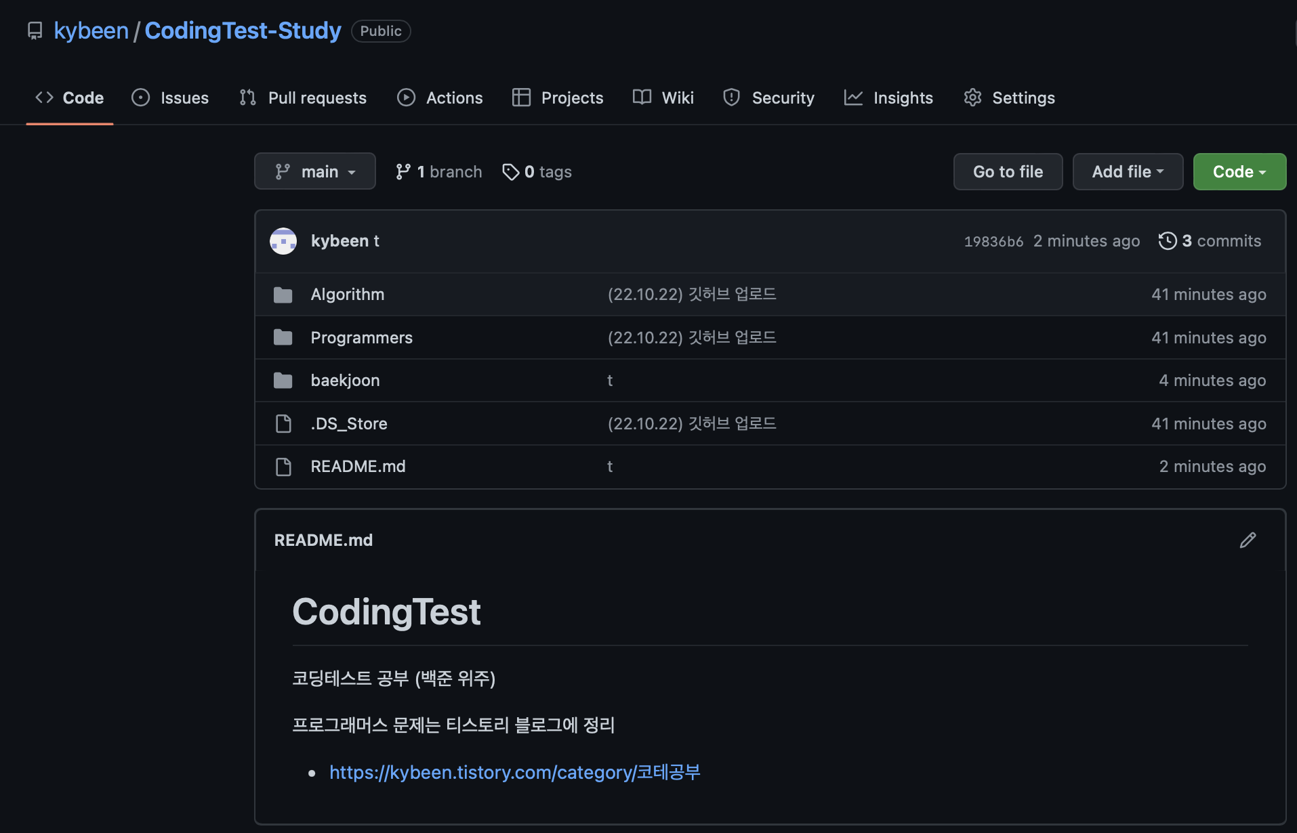
Task: Open README.md in the file list
Action: [358, 467]
